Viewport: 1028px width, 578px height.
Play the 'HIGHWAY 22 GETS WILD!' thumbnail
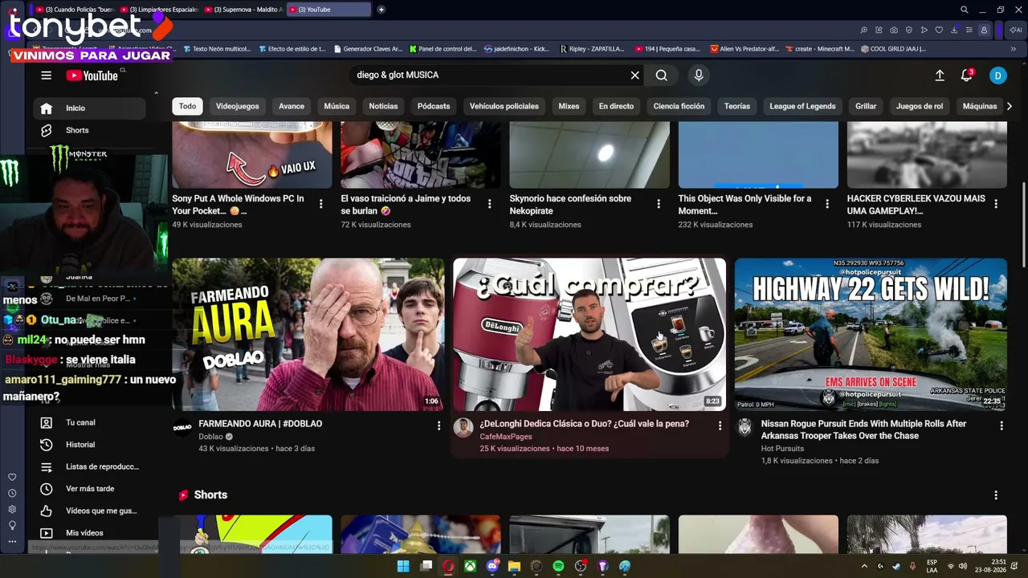pos(871,334)
